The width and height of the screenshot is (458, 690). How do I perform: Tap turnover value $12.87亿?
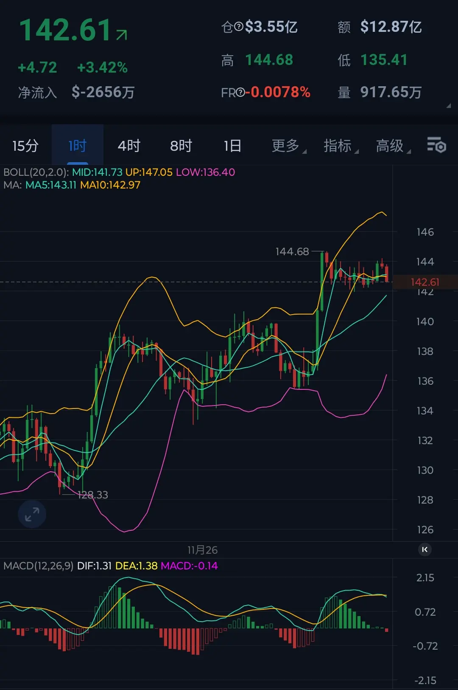click(391, 27)
